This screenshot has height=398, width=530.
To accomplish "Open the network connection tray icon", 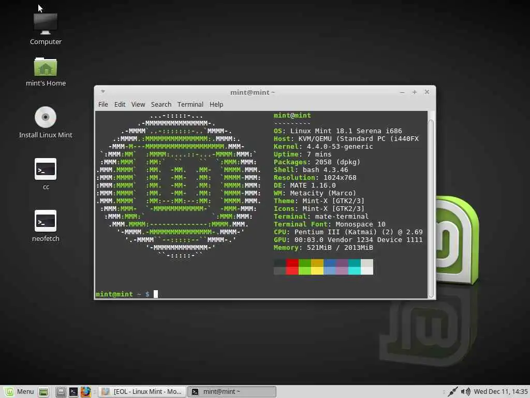I will point(452,392).
